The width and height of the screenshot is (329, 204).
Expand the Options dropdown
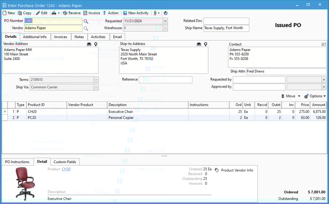[x=315, y=96]
